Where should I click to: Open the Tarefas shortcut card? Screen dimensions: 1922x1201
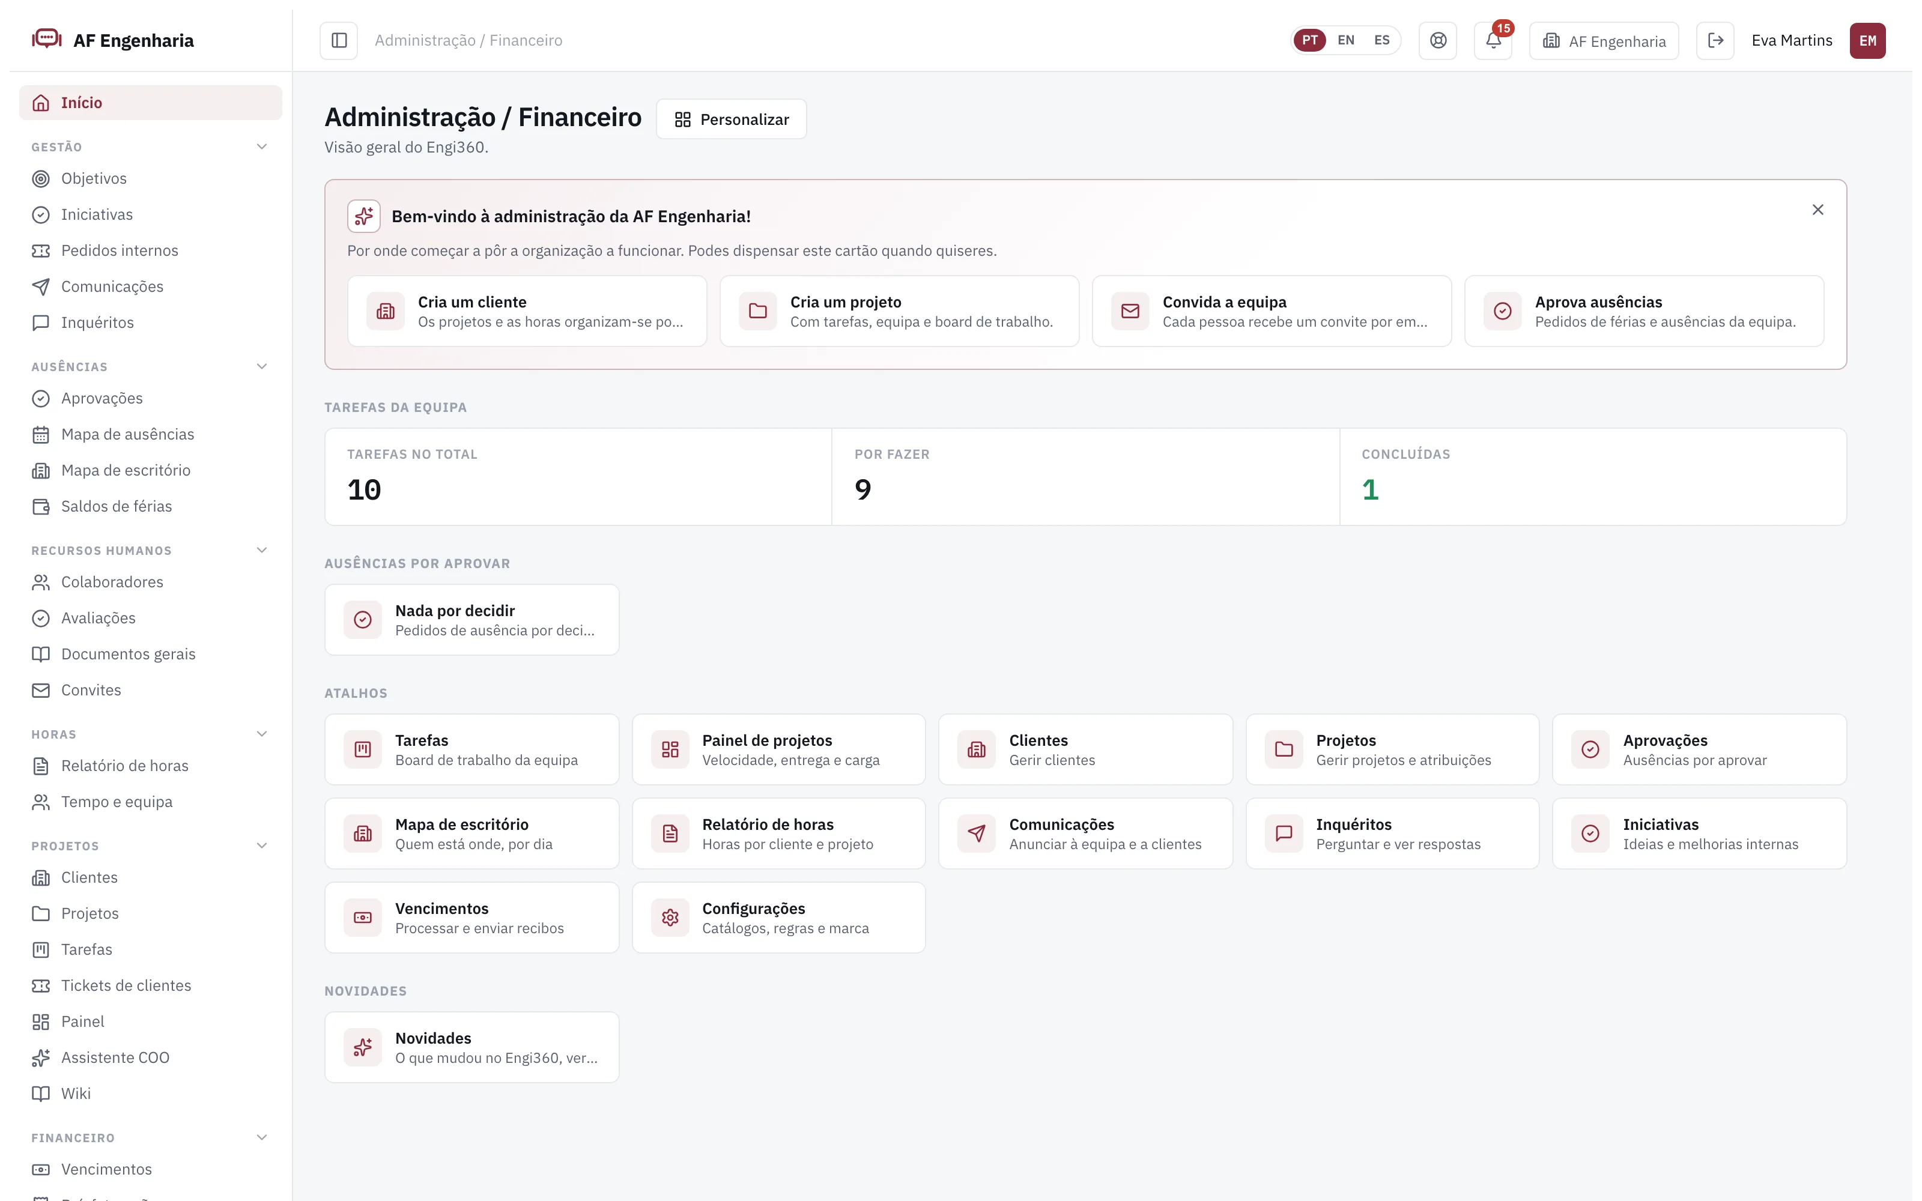pos(471,749)
